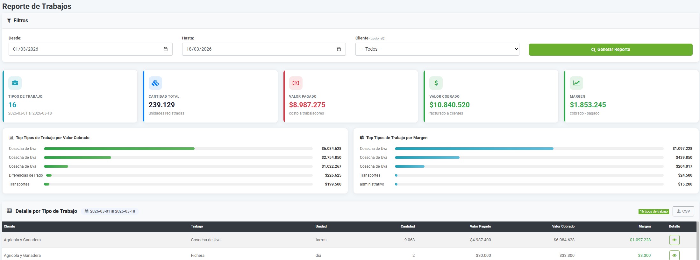Screen dimensions: 700x260
Task: Click the Cantidad column header
Action: click(408, 226)
